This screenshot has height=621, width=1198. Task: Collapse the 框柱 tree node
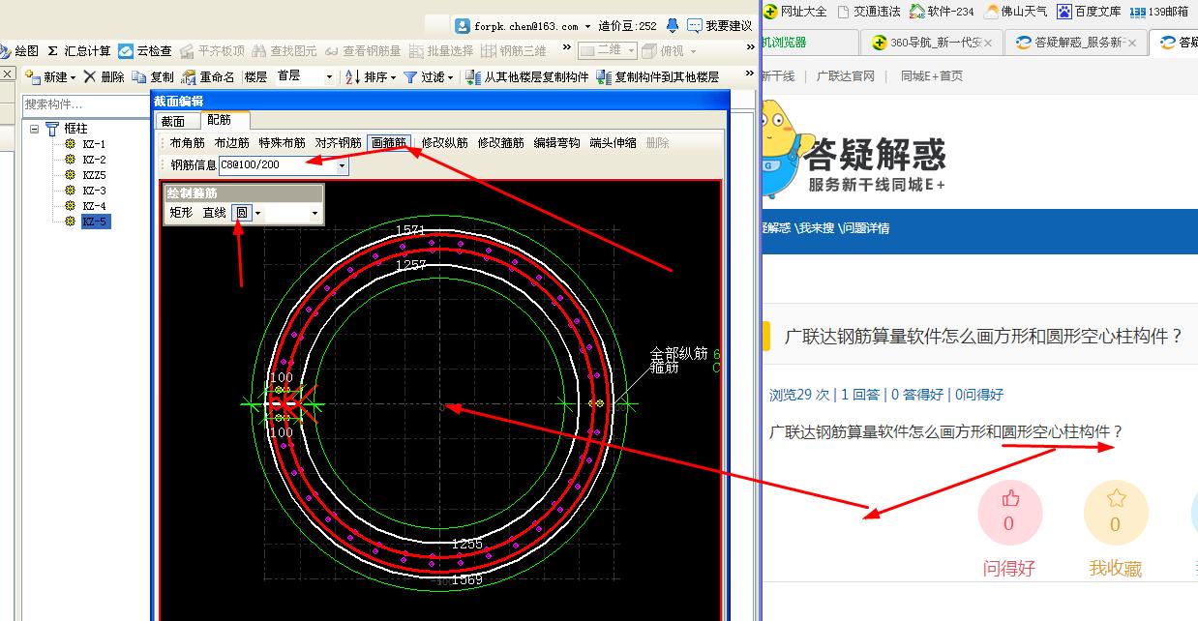point(34,129)
